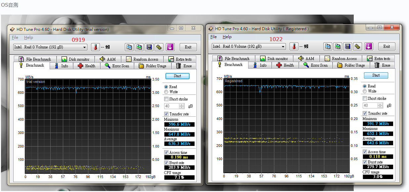409x192 pixels.
Task: Select Write radio button in Registered window
Action: (365, 91)
